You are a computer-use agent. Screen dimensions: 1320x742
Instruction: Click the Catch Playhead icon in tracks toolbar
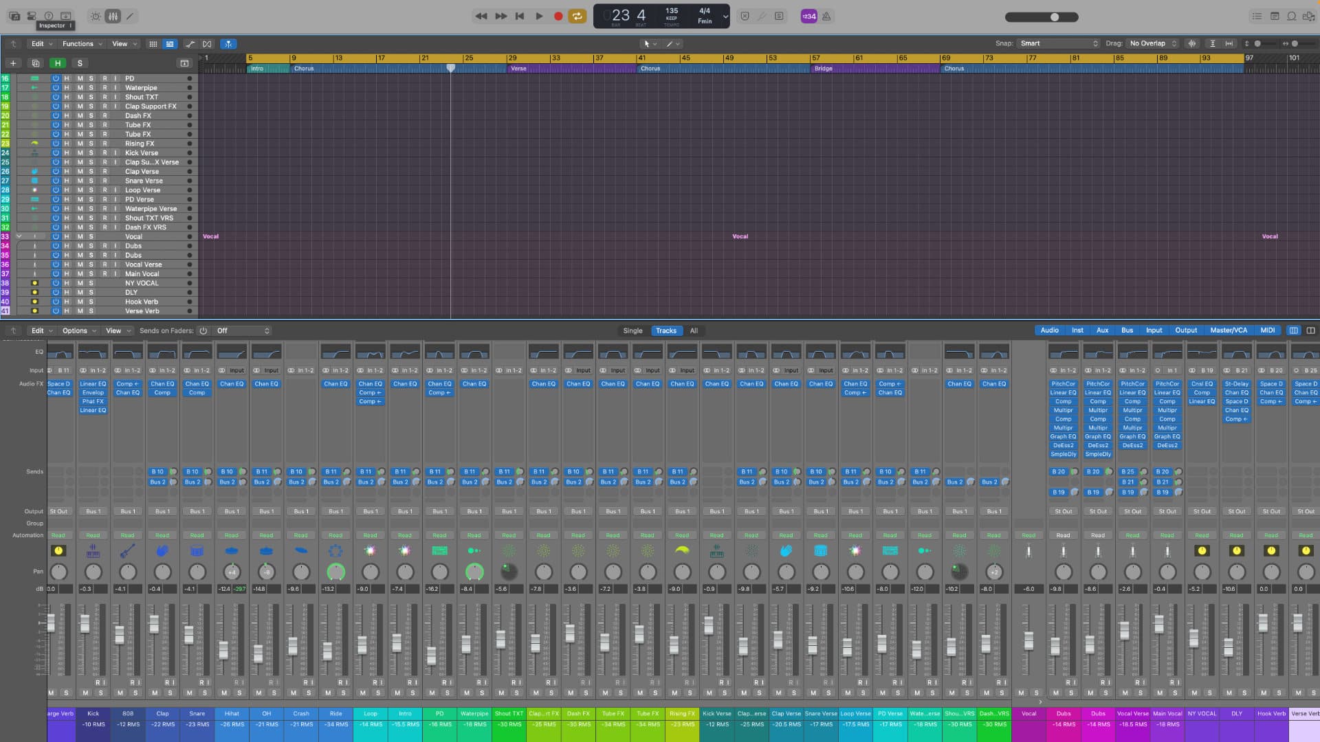(x=228, y=43)
